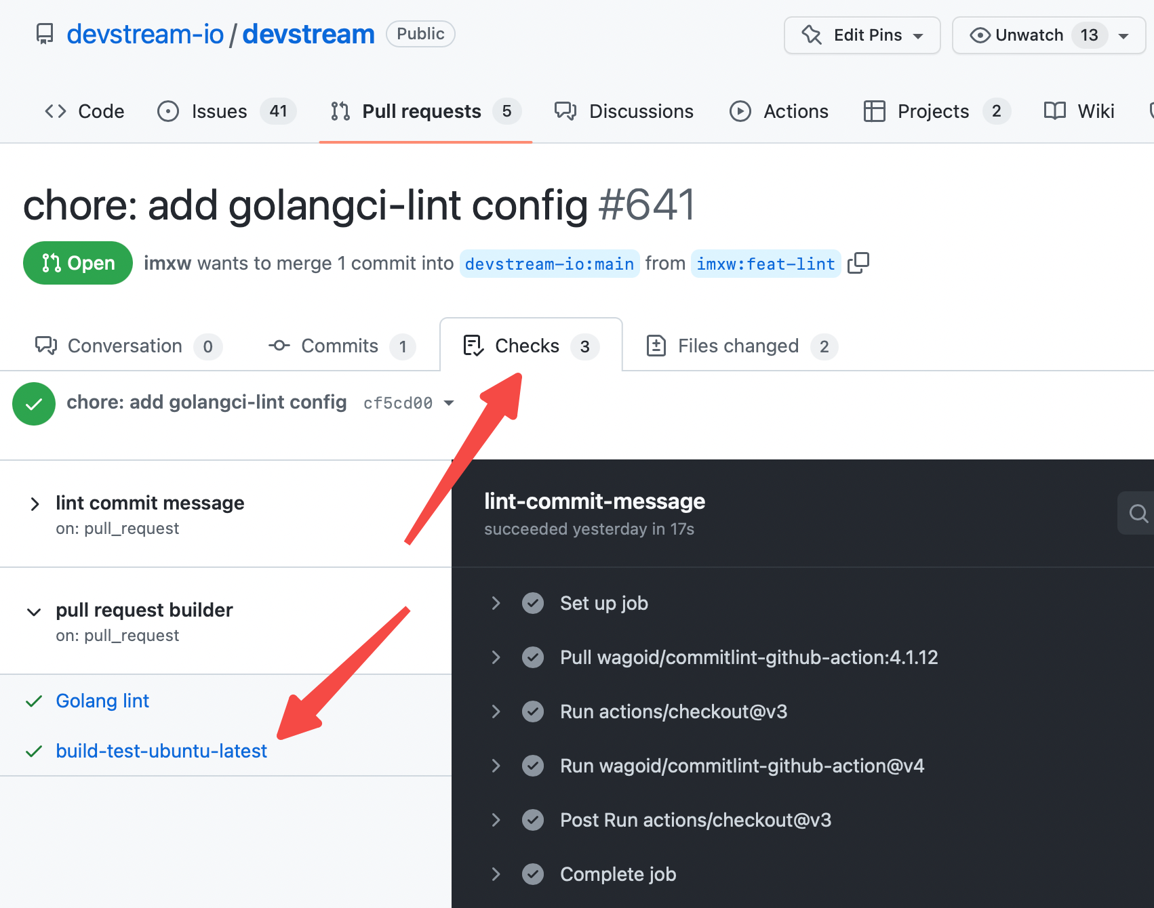Screen dimensions: 1154x908
Task: Click the checkmark icon next to Set up job
Action: (533, 603)
